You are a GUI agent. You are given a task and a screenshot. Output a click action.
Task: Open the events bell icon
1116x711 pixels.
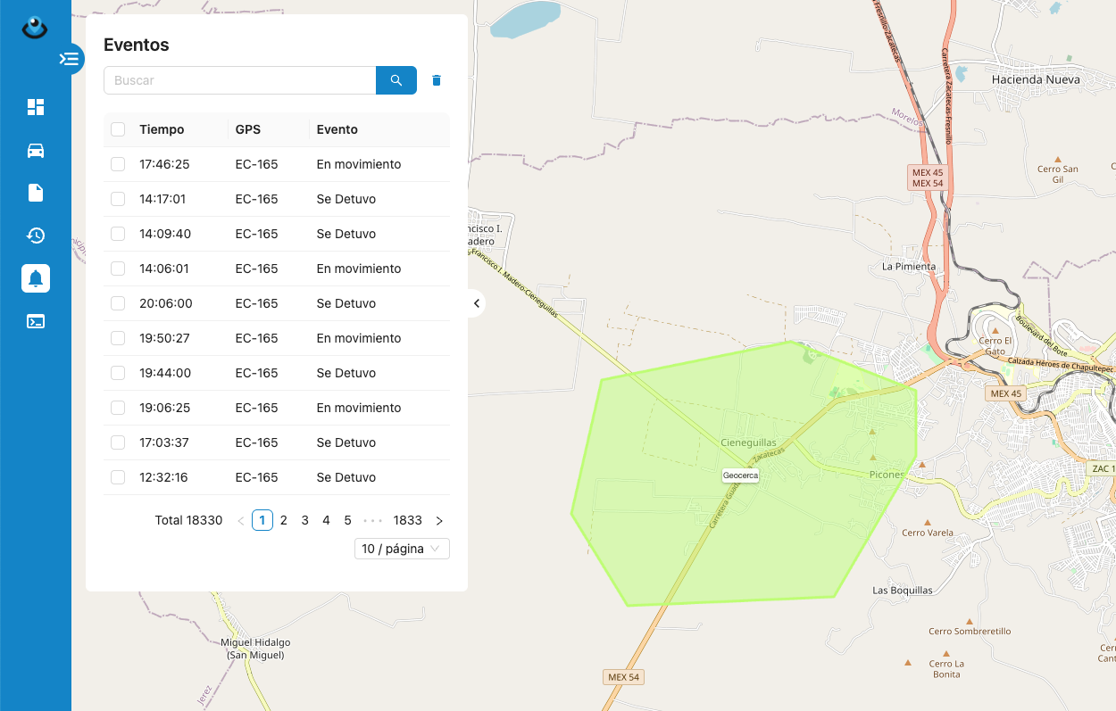[36, 278]
